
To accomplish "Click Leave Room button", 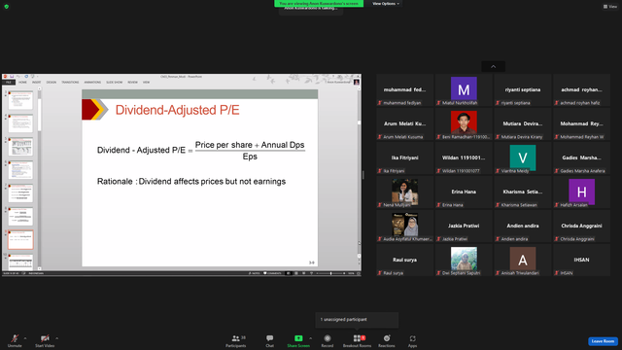I will 603,341.
